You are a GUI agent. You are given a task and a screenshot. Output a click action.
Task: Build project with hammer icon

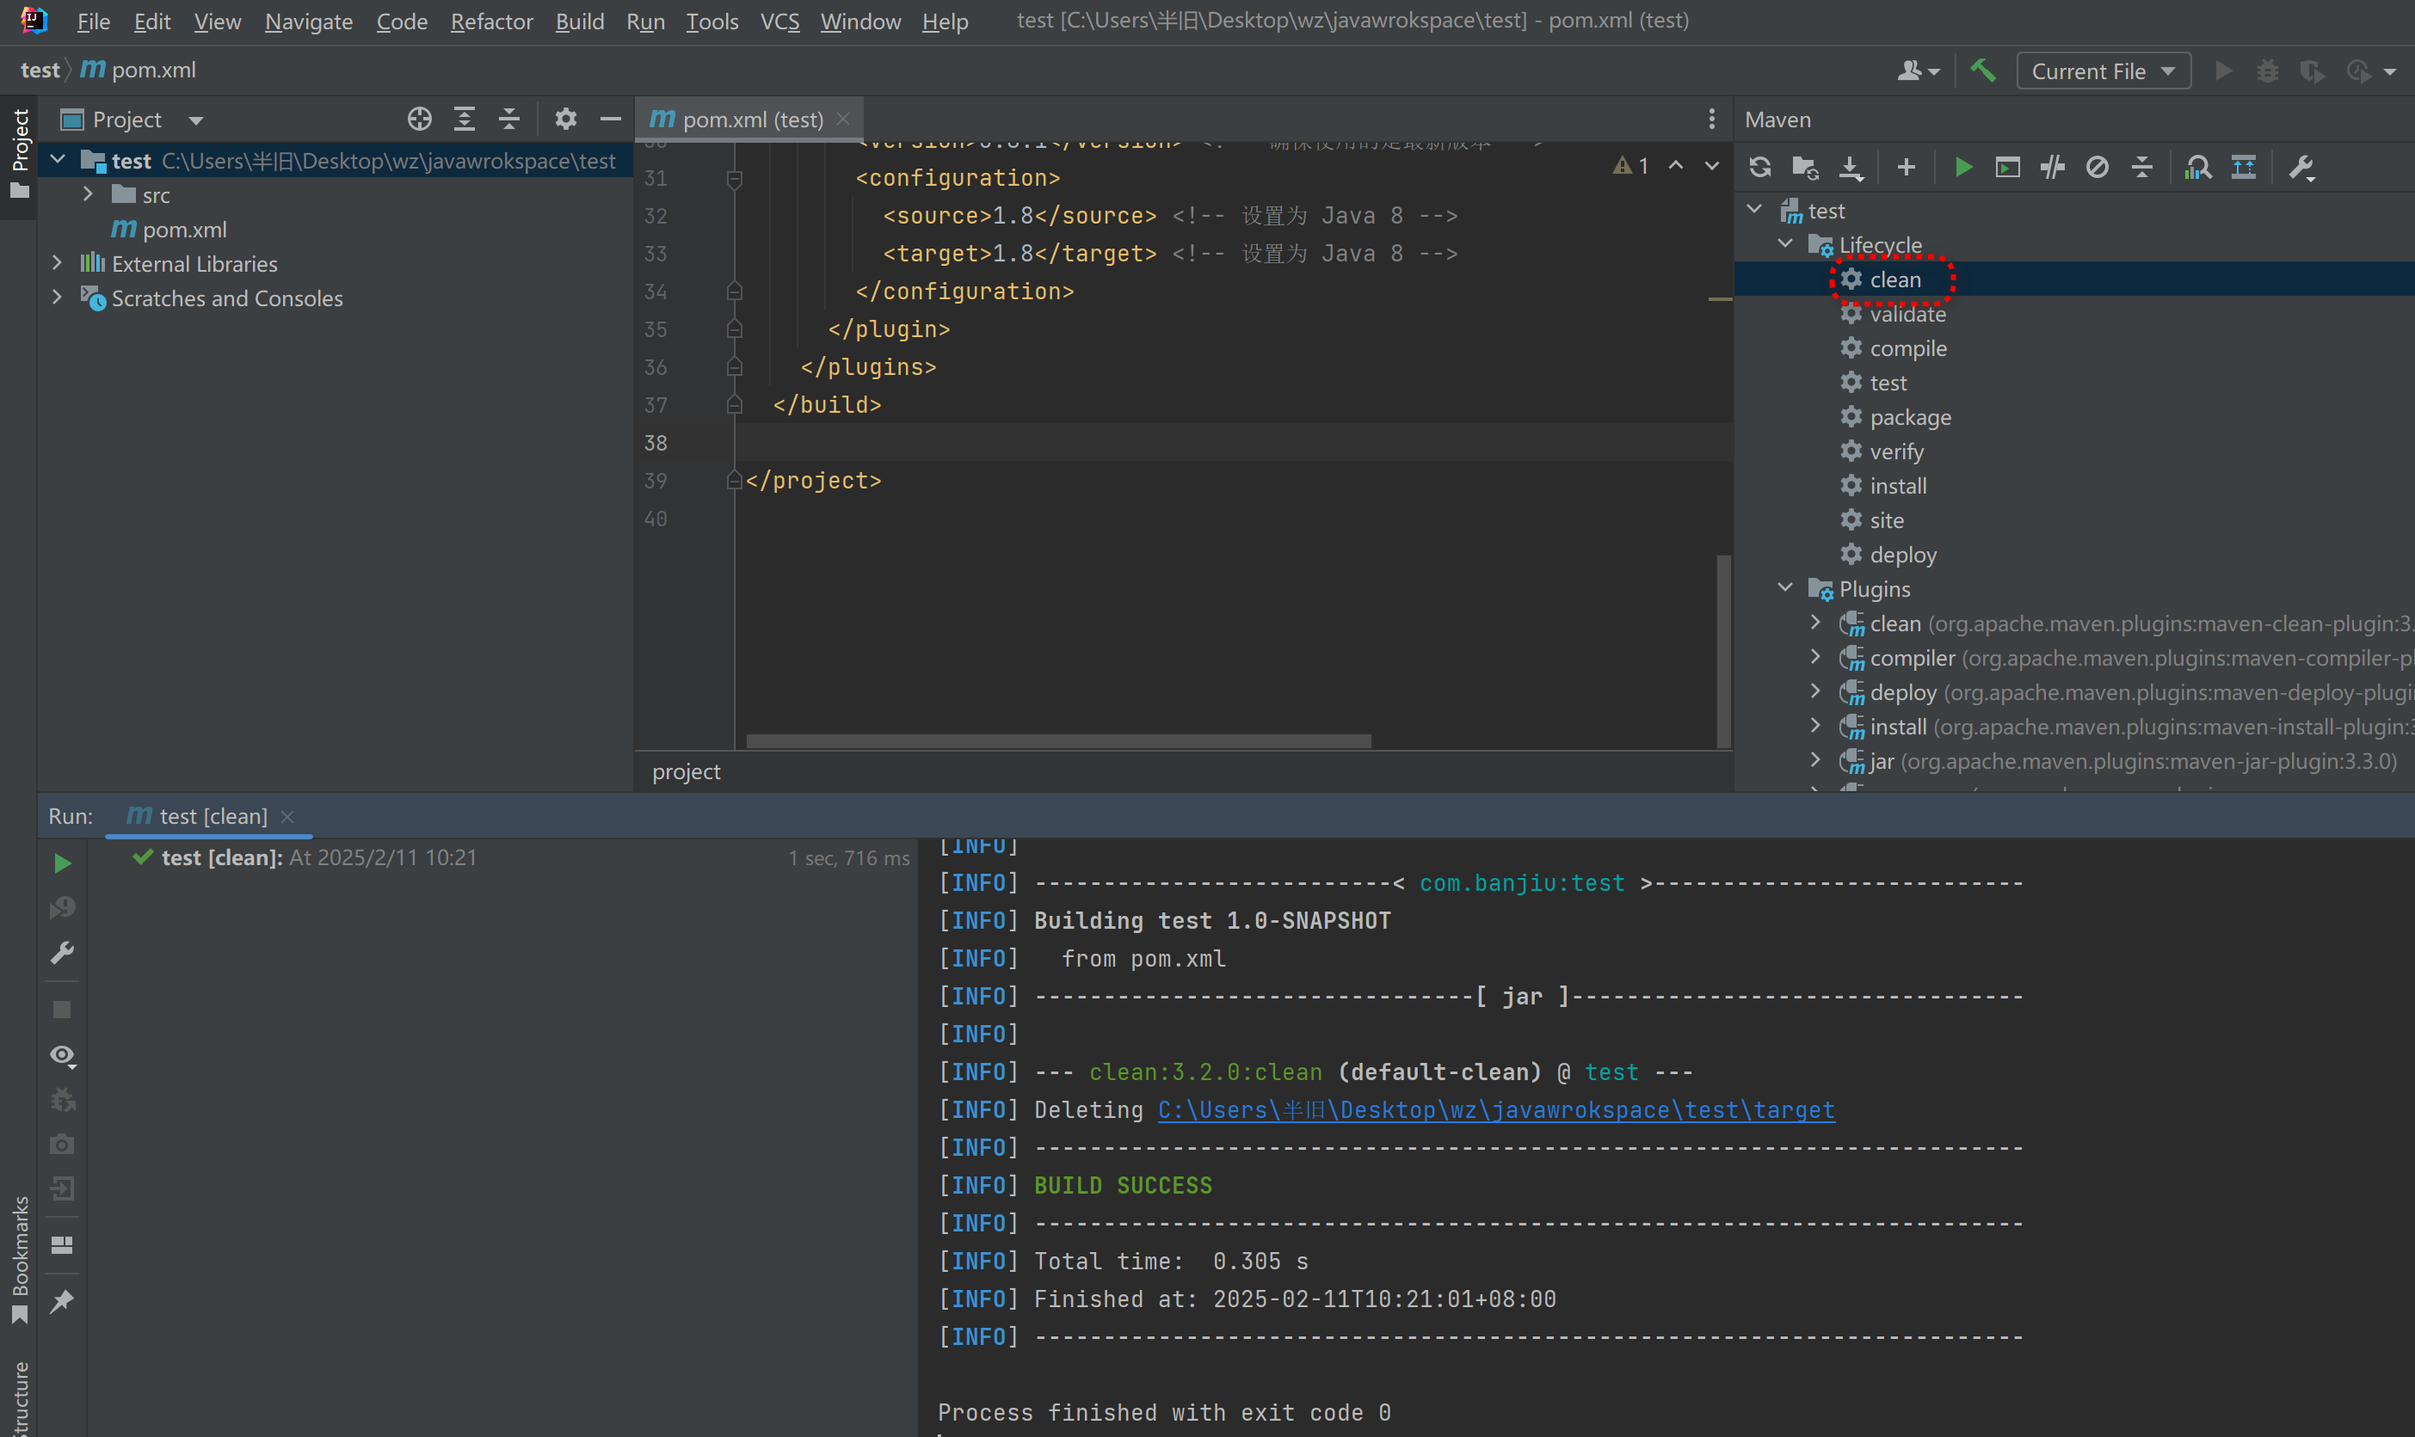click(x=1982, y=71)
